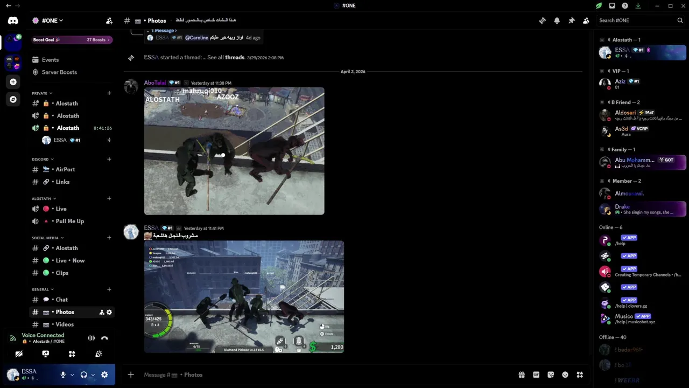The height and width of the screenshot is (388, 689).
Task: Collapse SOCIAL MEDIA category
Action: (48, 238)
